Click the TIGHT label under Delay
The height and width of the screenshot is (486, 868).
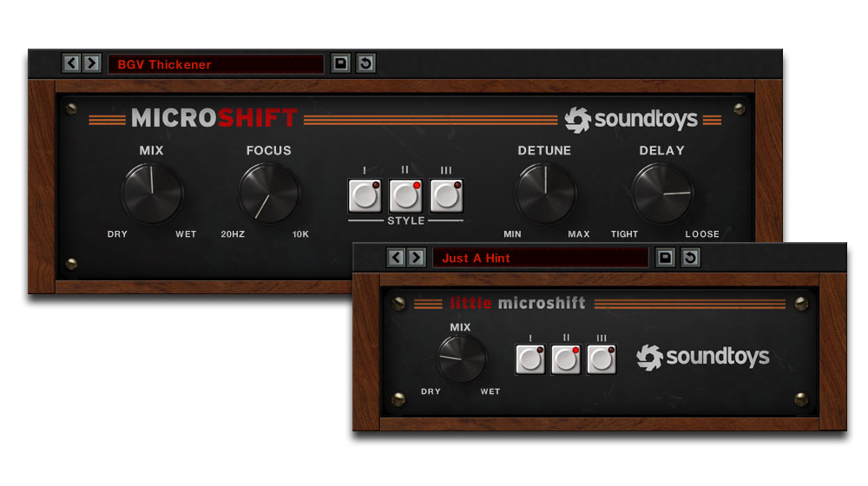[x=624, y=234]
